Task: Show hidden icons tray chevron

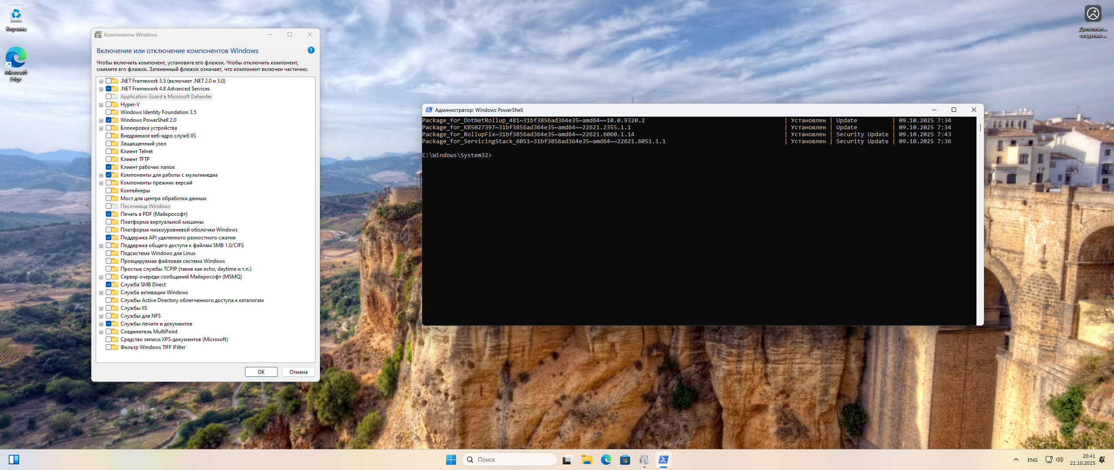Action: (x=1016, y=460)
